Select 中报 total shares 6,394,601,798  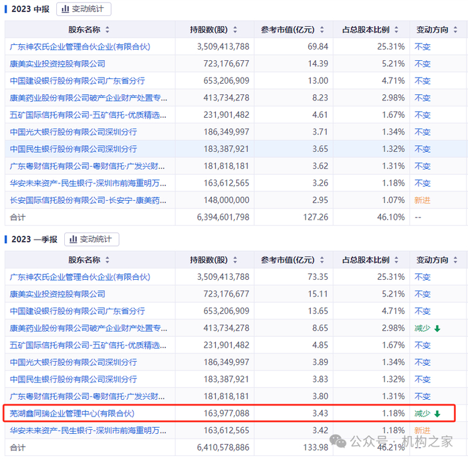coord(223,218)
